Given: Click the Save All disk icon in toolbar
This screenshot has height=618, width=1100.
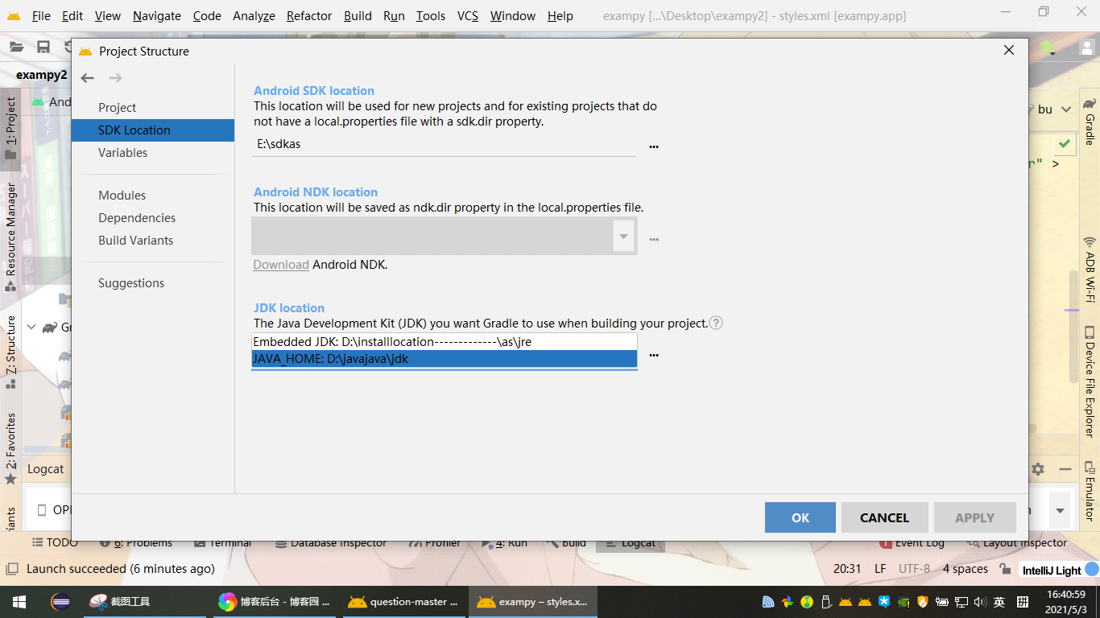Looking at the screenshot, I should [43, 47].
